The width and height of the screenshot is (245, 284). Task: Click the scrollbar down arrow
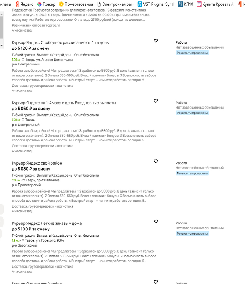2,46
